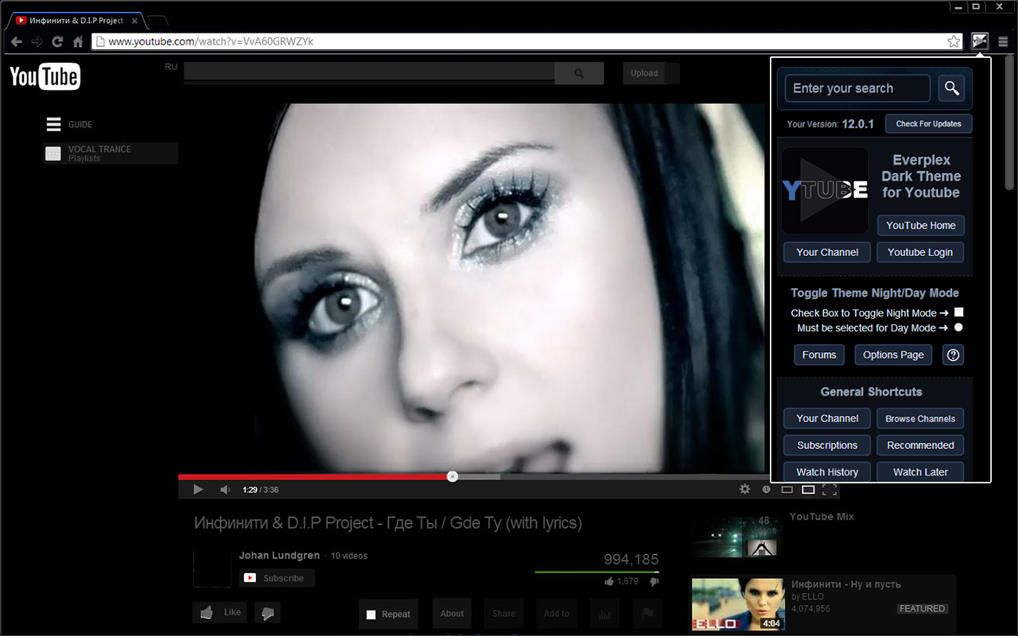1018x636 pixels.
Task: Click the video progress bar scrubber handle
Action: click(x=453, y=476)
